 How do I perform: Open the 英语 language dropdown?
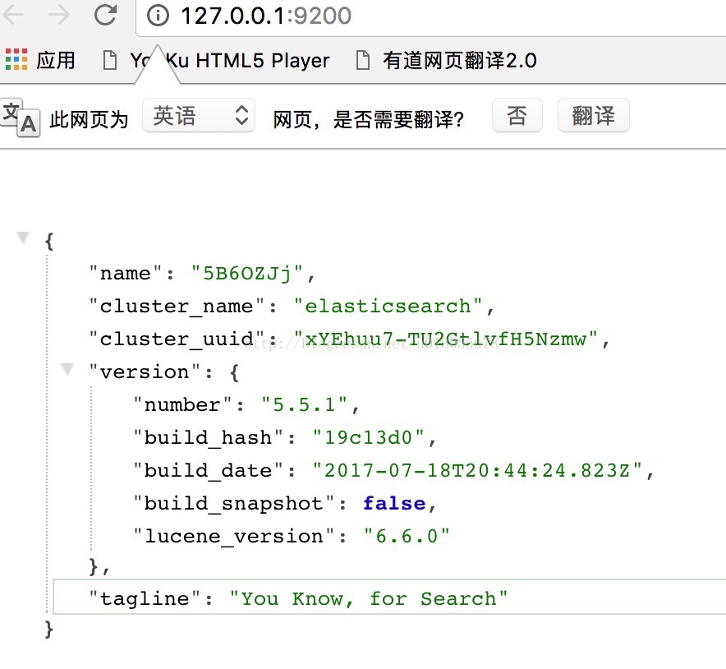[199, 115]
